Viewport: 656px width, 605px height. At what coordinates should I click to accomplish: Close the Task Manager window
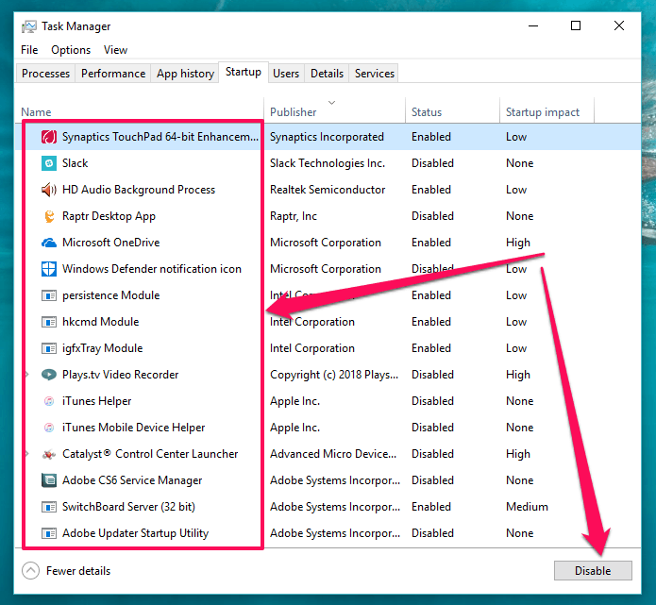click(619, 25)
